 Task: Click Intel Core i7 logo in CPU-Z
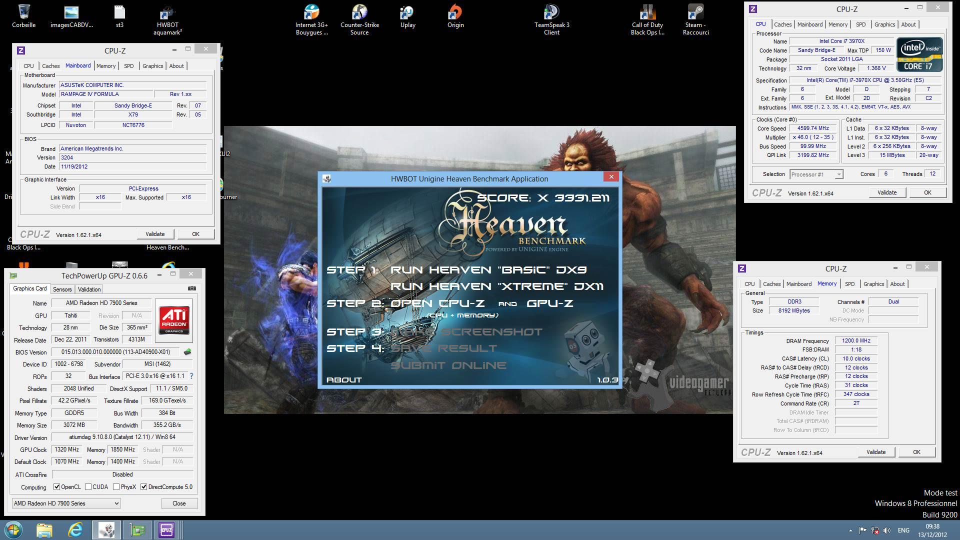919,54
